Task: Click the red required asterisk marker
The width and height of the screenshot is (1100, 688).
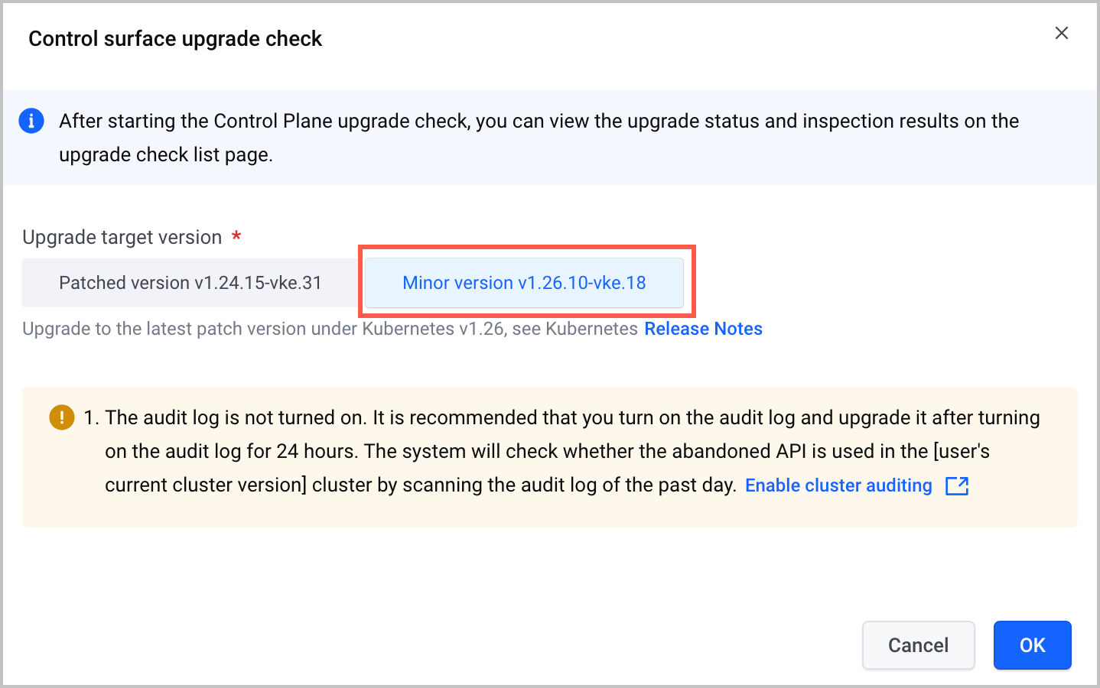Action: [x=236, y=235]
